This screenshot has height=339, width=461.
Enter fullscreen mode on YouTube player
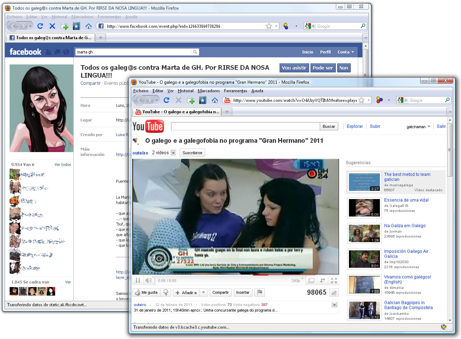click(334, 281)
